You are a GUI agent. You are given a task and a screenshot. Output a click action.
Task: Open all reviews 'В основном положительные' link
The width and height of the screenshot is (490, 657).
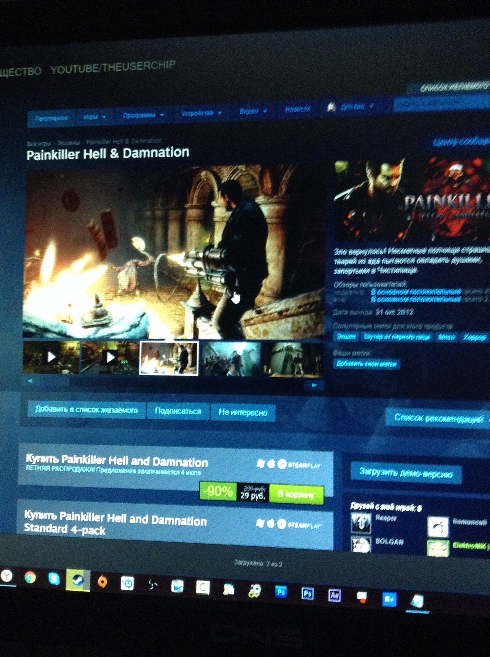(x=416, y=299)
